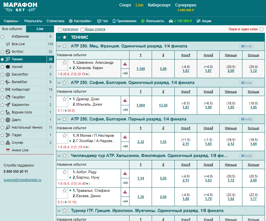The width and height of the screenshot is (266, 221).
Task: Click the Бадминтон shuttlecock icon
Action: (x=8, y=105)
